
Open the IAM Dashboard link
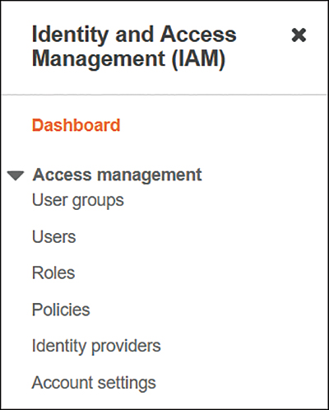(x=76, y=125)
